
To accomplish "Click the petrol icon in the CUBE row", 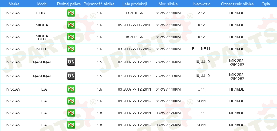I will tap(71, 13).
